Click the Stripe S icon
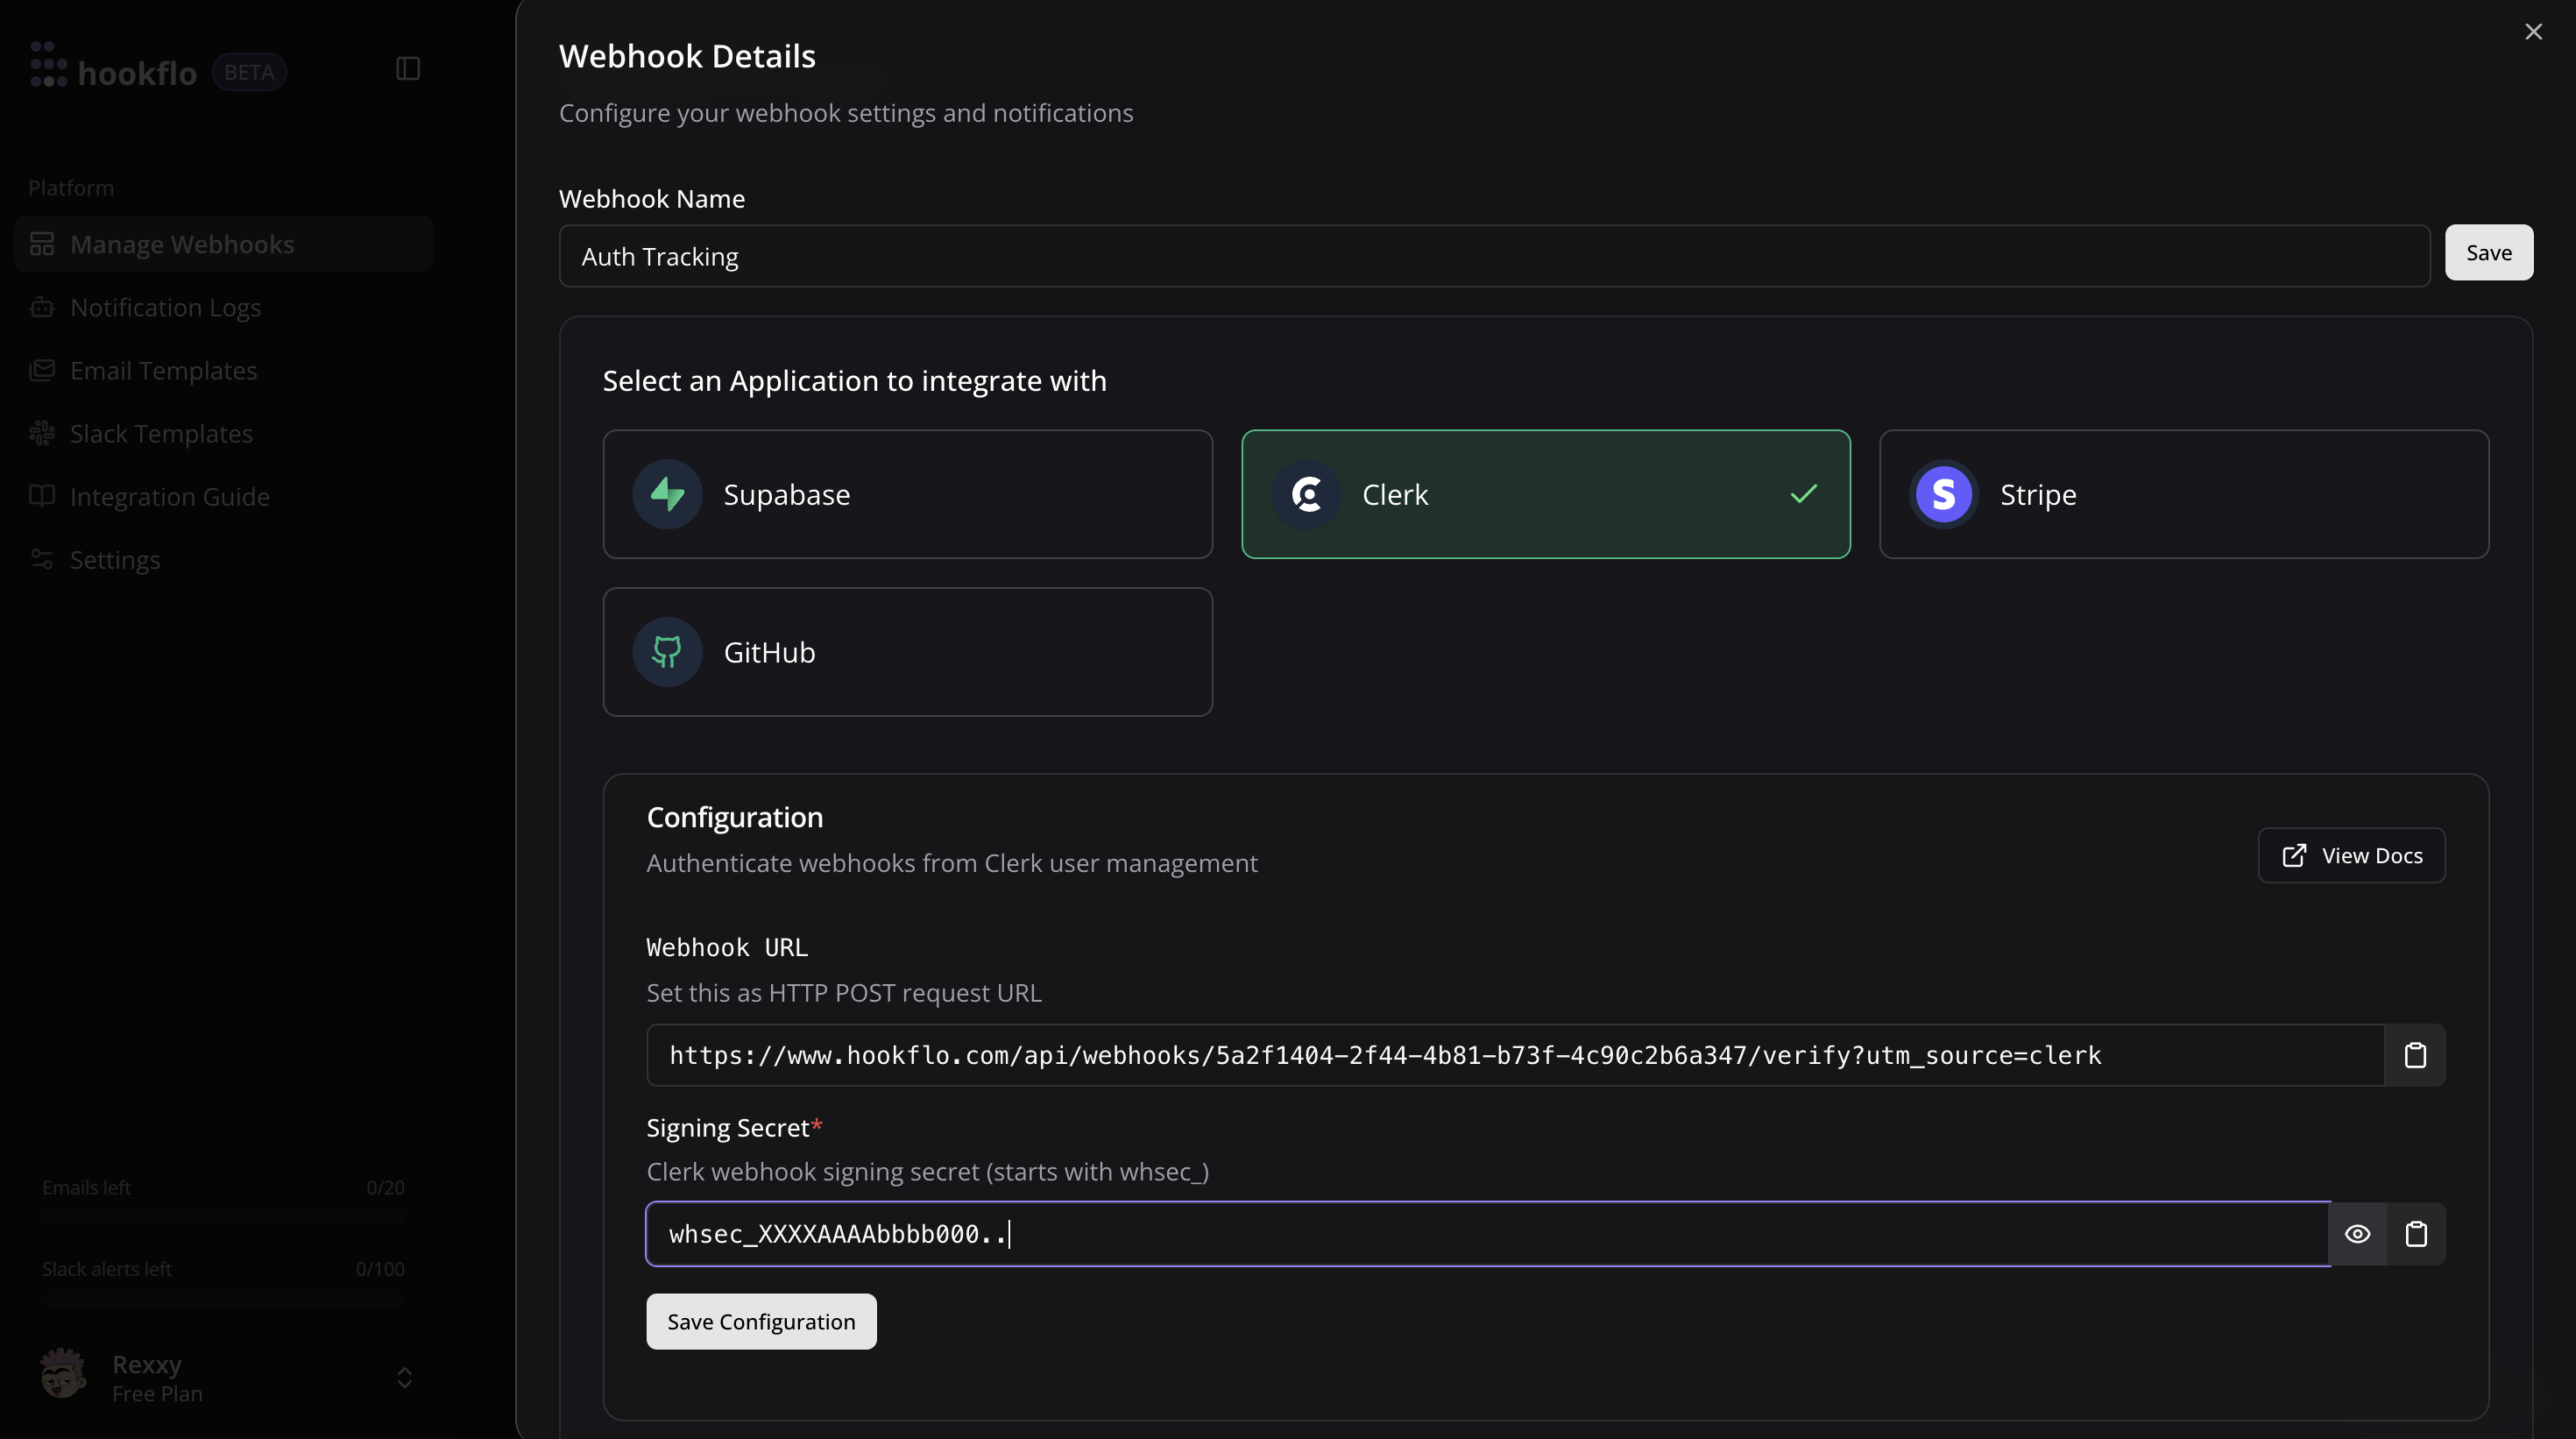This screenshot has height=1439, width=2576. [1943, 494]
